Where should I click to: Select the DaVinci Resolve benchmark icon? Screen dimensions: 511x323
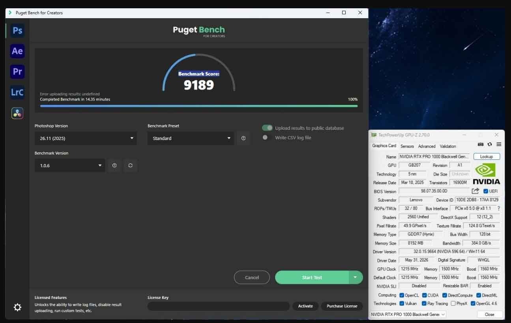pyautogui.click(x=17, y=113)
